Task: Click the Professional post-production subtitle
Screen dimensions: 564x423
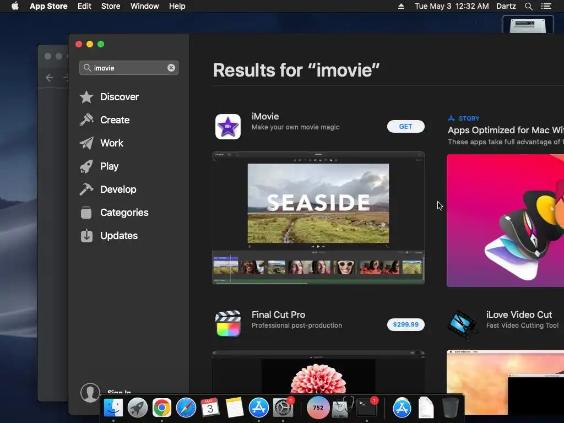Action: 297,325
